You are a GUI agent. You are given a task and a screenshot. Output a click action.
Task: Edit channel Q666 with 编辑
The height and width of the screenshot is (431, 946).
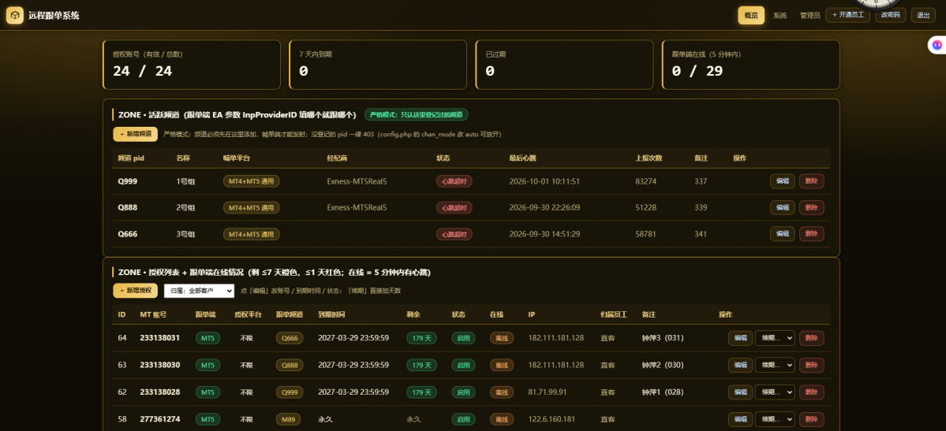pos(783,233)
